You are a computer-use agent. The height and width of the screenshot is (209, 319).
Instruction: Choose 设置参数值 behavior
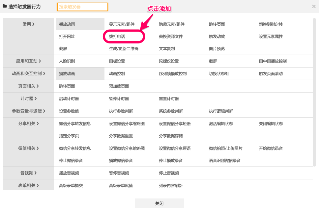click(69, 111)
